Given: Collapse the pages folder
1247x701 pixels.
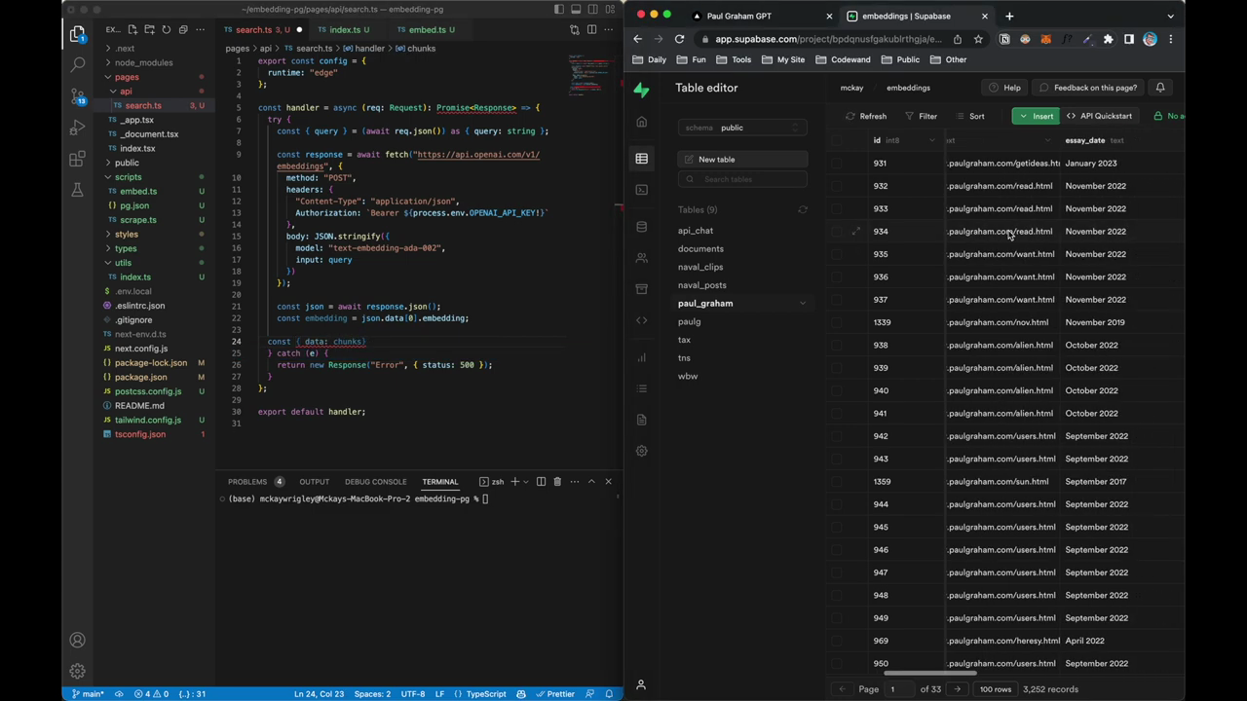Looking at the screenshot, I should [x=127, y=77].
